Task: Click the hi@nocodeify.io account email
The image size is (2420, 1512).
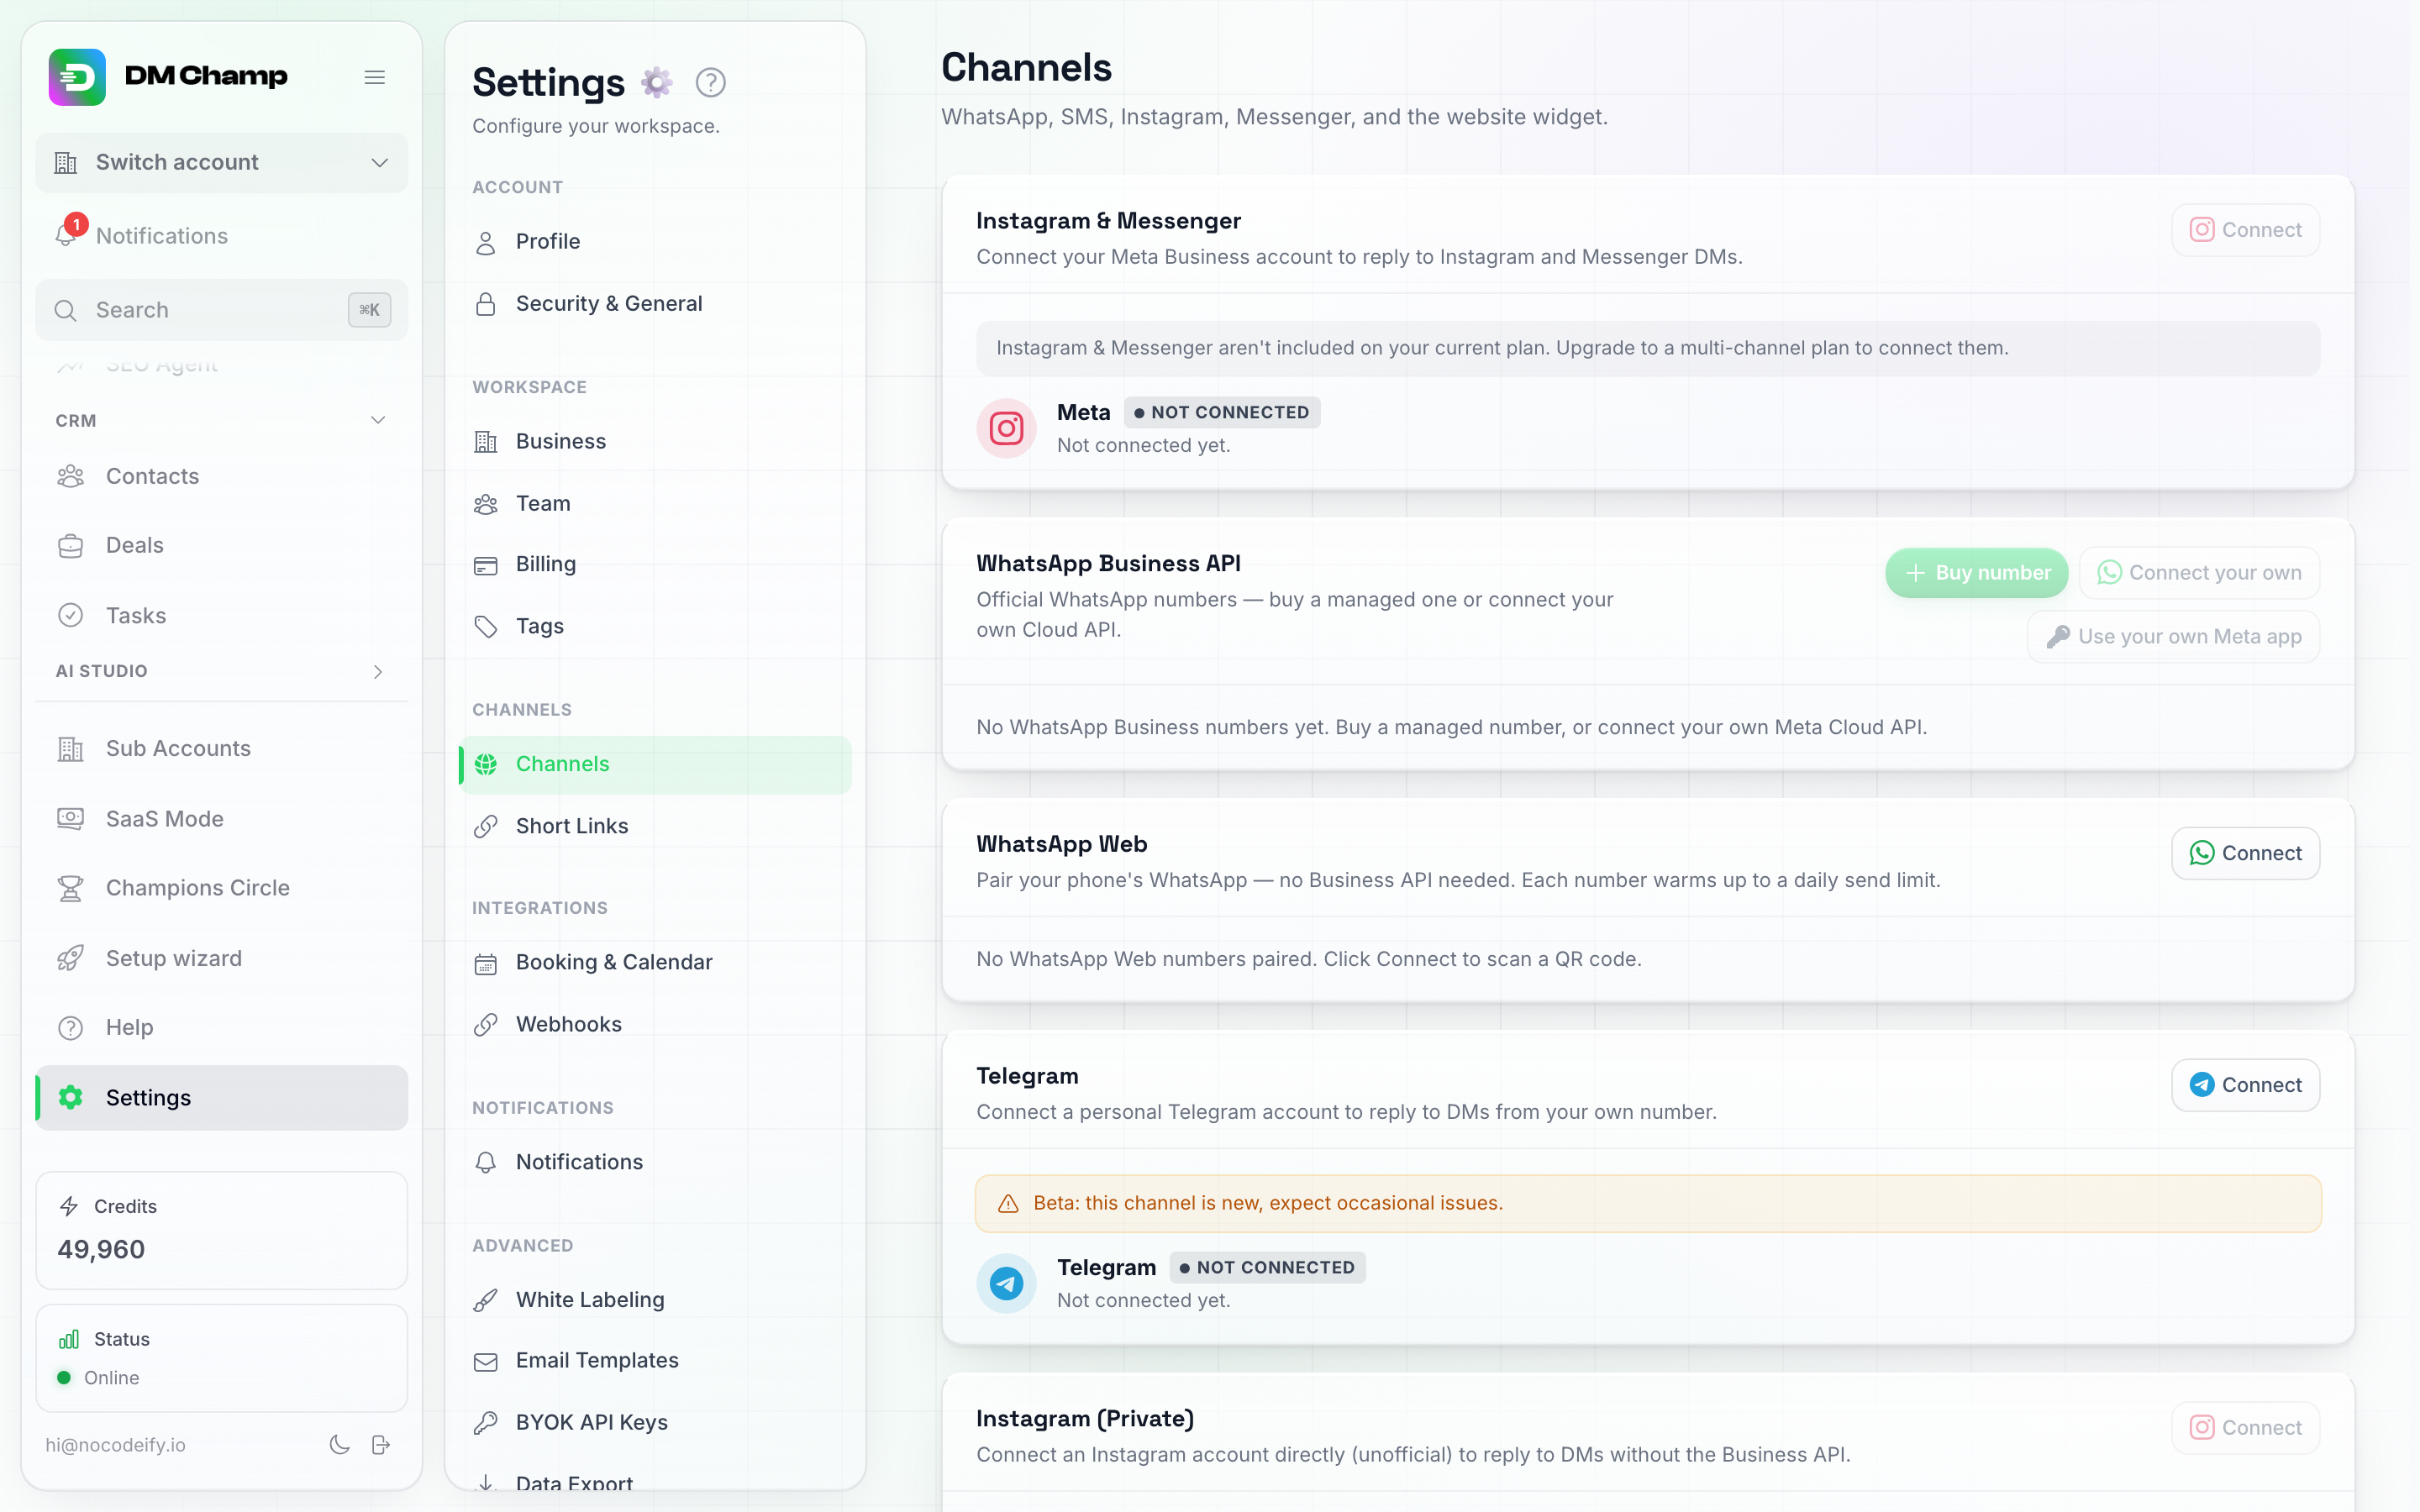Action: pos(115,1445)
